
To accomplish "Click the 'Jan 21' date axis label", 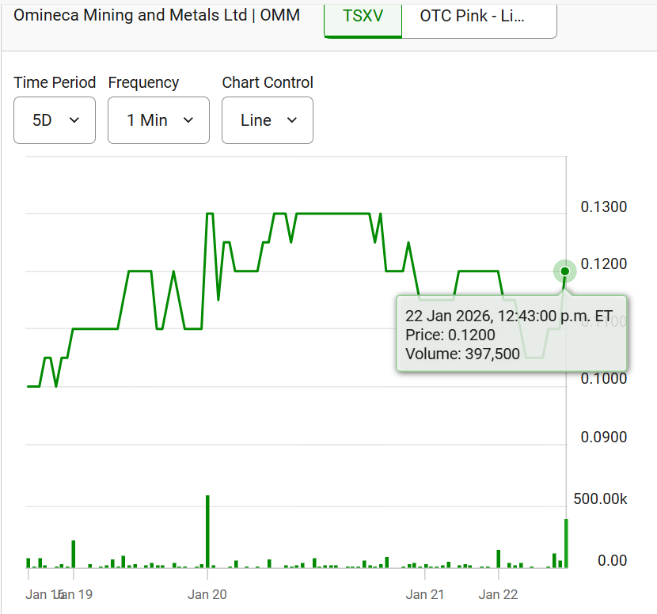I will (425, 594).
